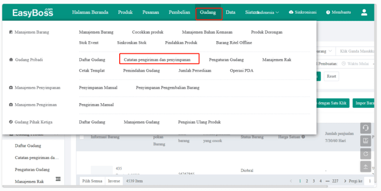
Task: Open Manajemen Gudang
Action: pos(142,122)
